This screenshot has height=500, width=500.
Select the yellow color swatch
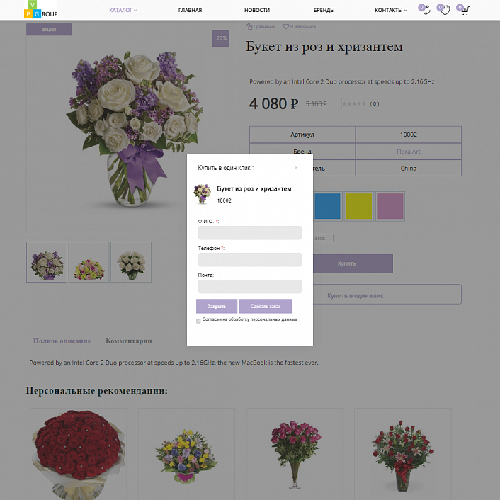click(x=359, y=206)
